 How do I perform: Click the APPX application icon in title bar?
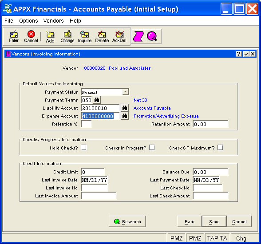7,8
